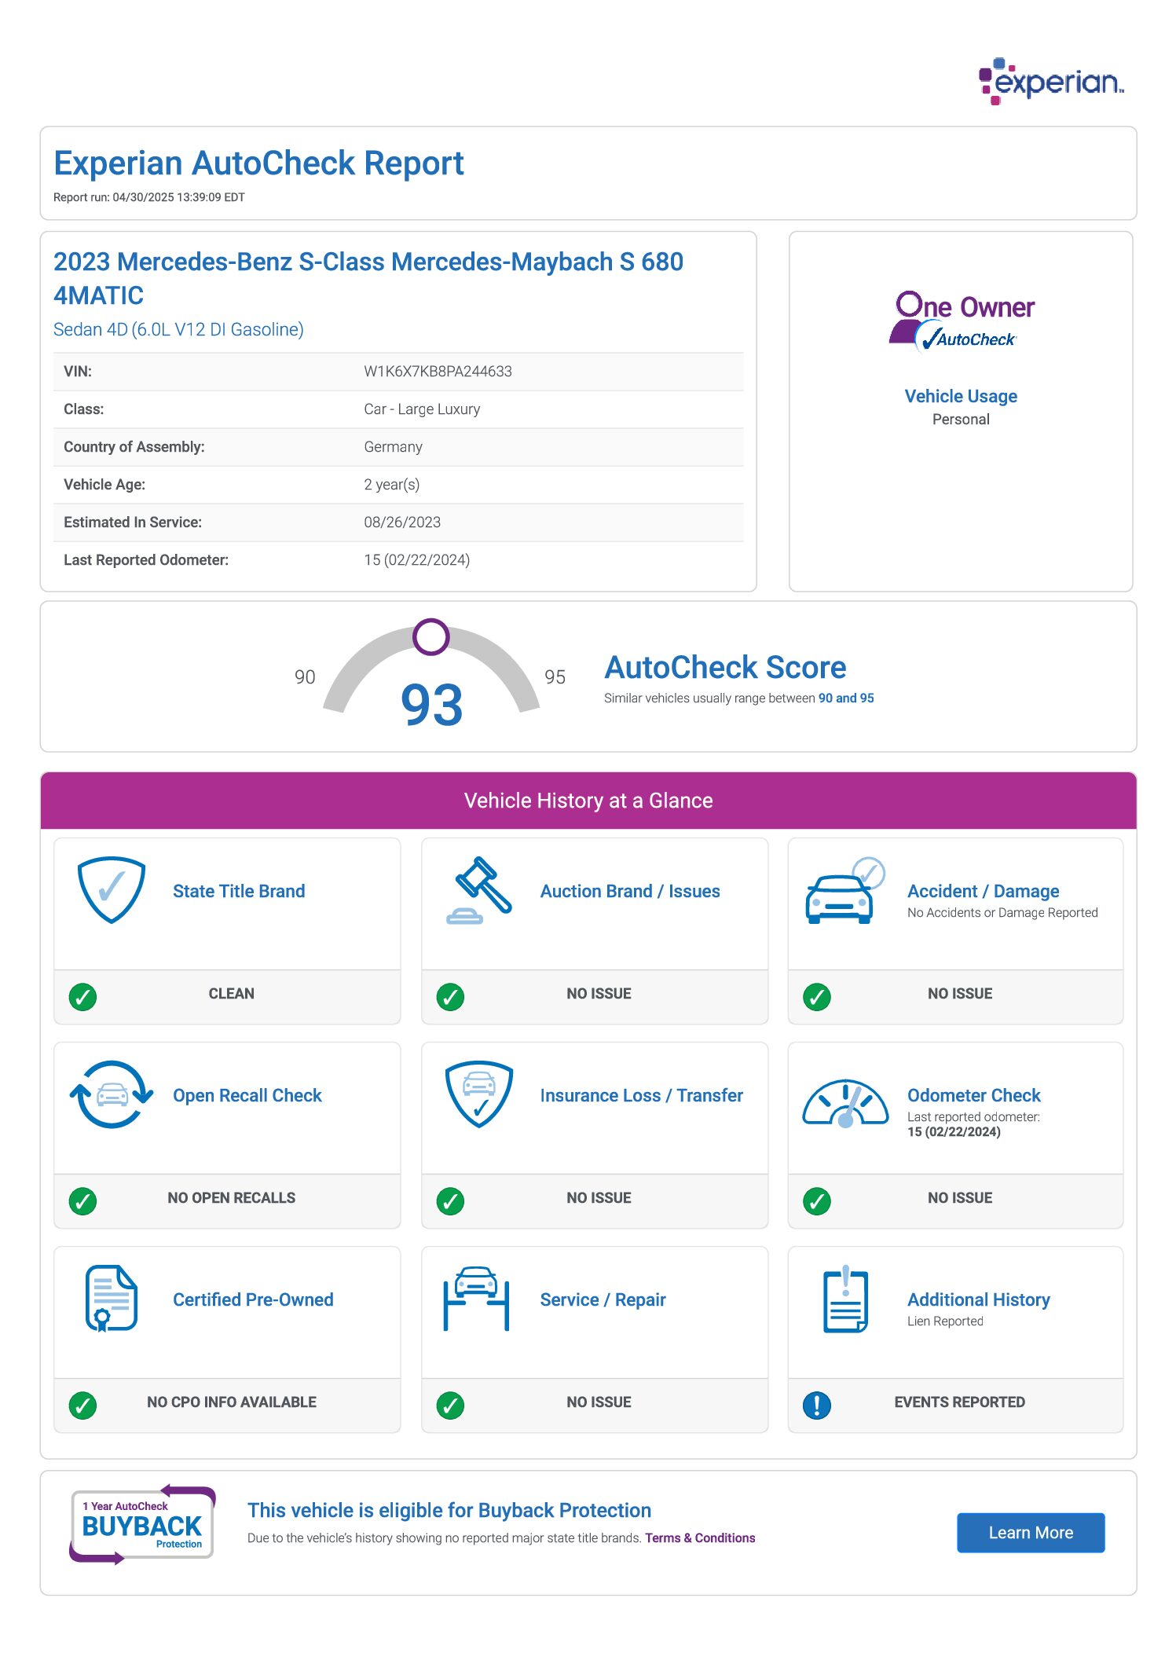
Task: Click green check under Auction Brand / Issues
Action: (450, 996)
